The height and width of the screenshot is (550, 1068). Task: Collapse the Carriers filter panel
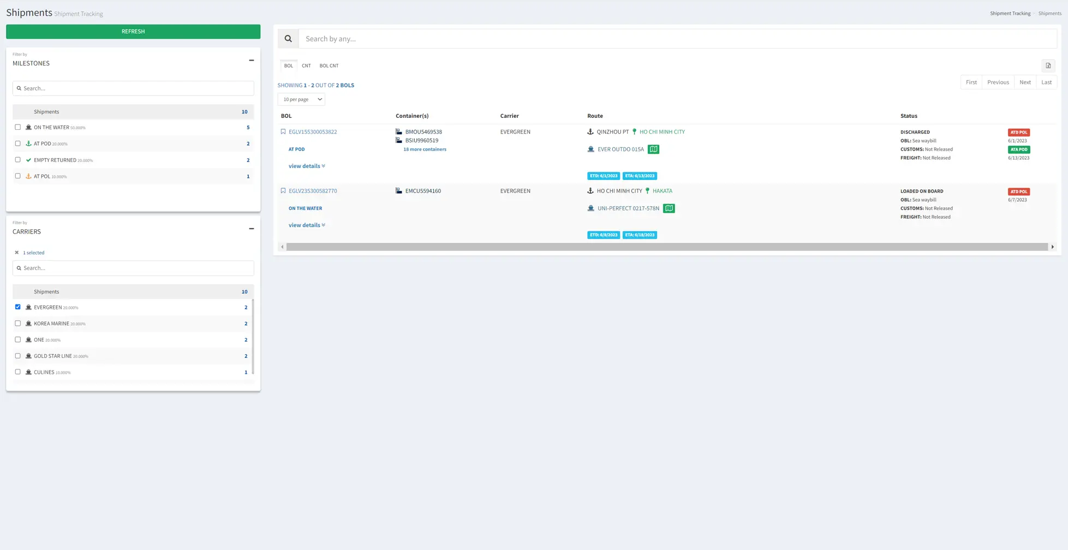(x=252, y=229)
